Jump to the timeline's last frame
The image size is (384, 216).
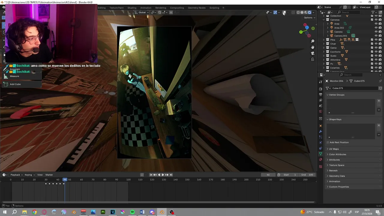point(171,175)
